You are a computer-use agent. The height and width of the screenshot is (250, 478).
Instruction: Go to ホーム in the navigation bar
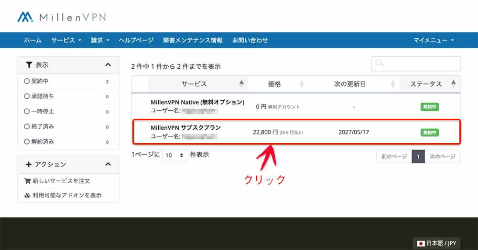33,40
